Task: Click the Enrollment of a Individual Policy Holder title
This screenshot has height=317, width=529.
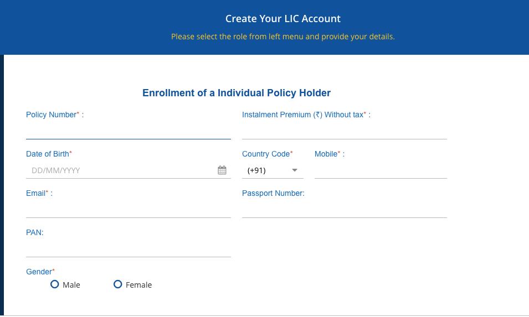Action: point(237,93)
